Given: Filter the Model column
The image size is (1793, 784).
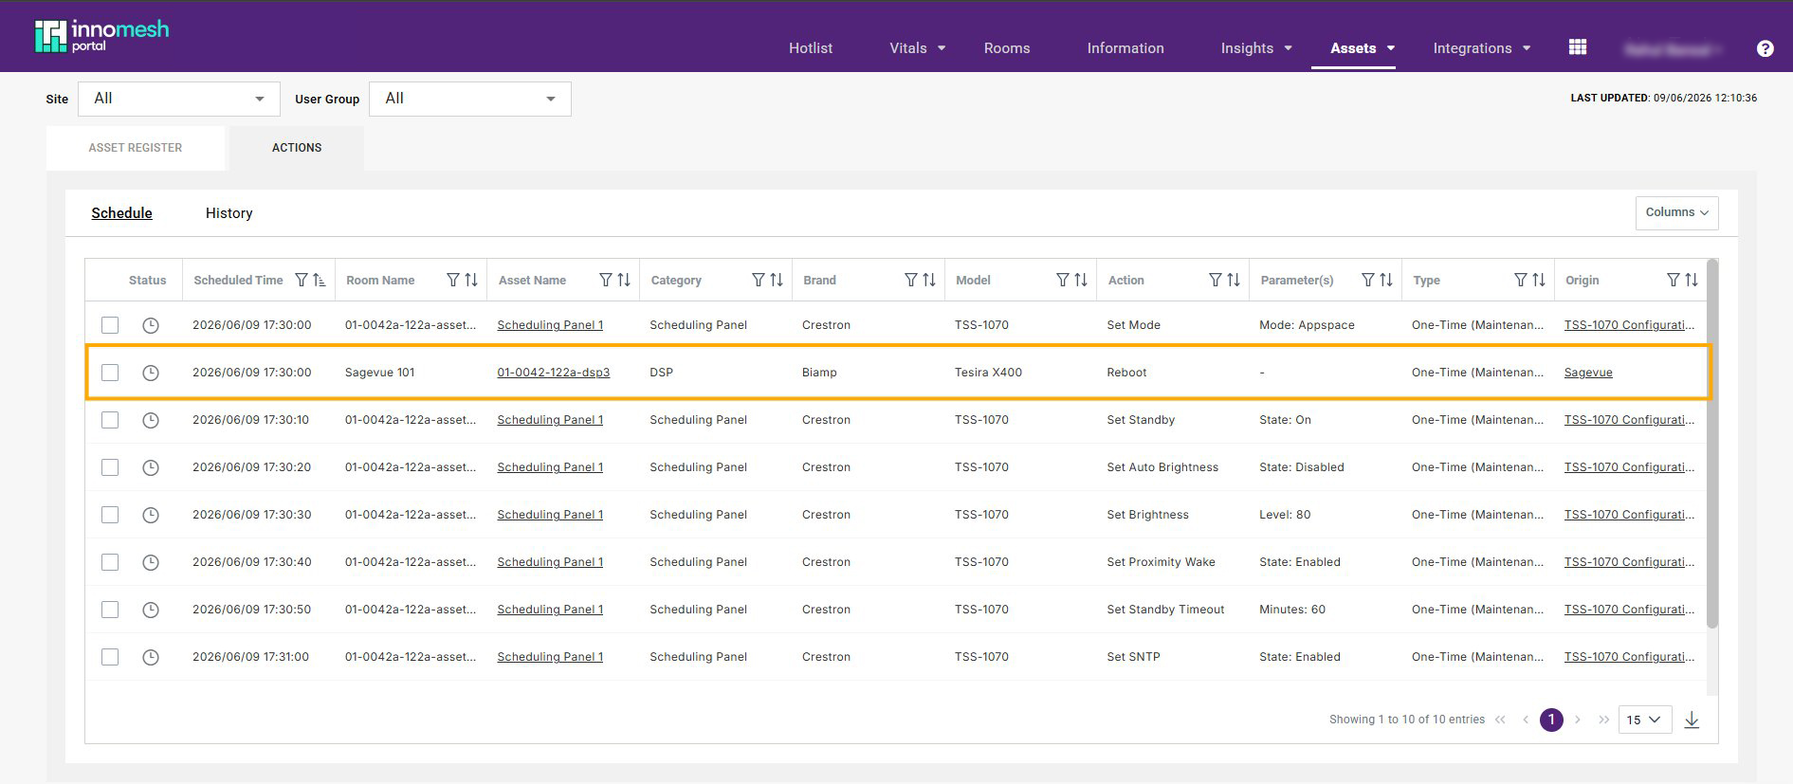Looking at the screenshot, I should click(x=1063, y=280).
